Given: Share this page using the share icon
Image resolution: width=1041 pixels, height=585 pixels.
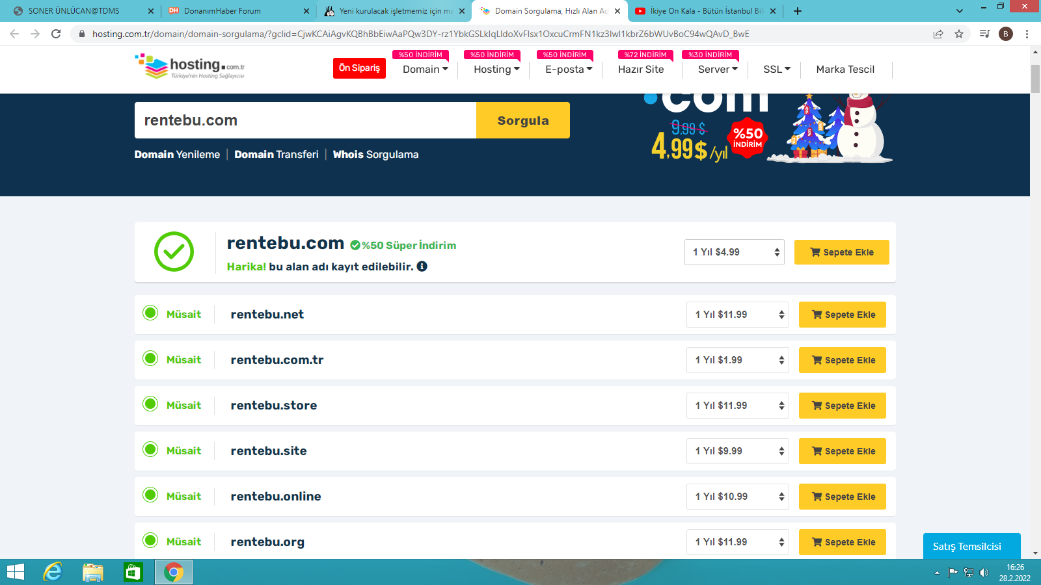Looking at the screenshot, I should tap(938, 34).
